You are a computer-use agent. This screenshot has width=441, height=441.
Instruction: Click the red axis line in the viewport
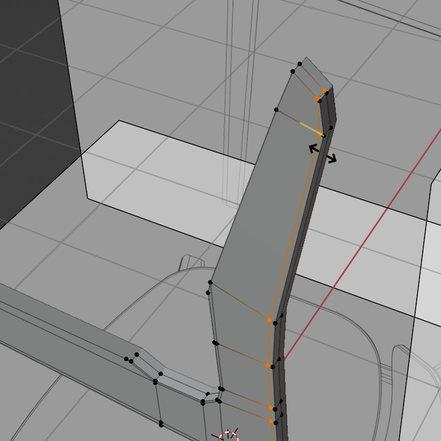click(x=363, y=244)
